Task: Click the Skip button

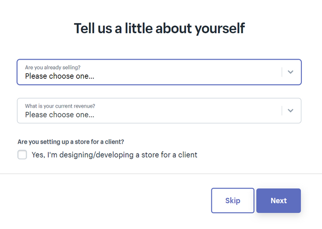Action: click(x=233, y=200)
